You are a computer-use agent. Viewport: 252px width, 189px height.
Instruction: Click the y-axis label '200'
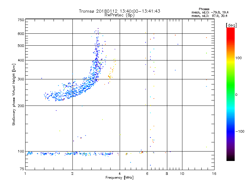tap(21, 106)
